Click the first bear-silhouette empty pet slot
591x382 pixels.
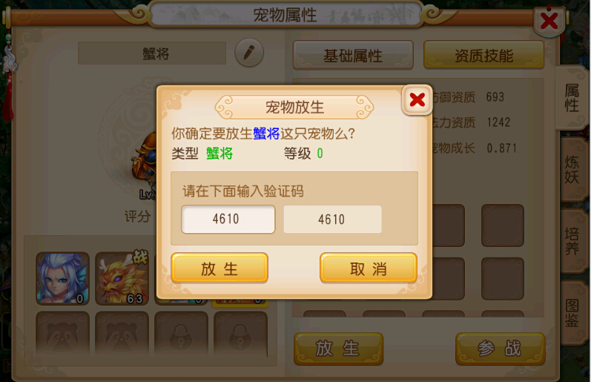point(62,334)
